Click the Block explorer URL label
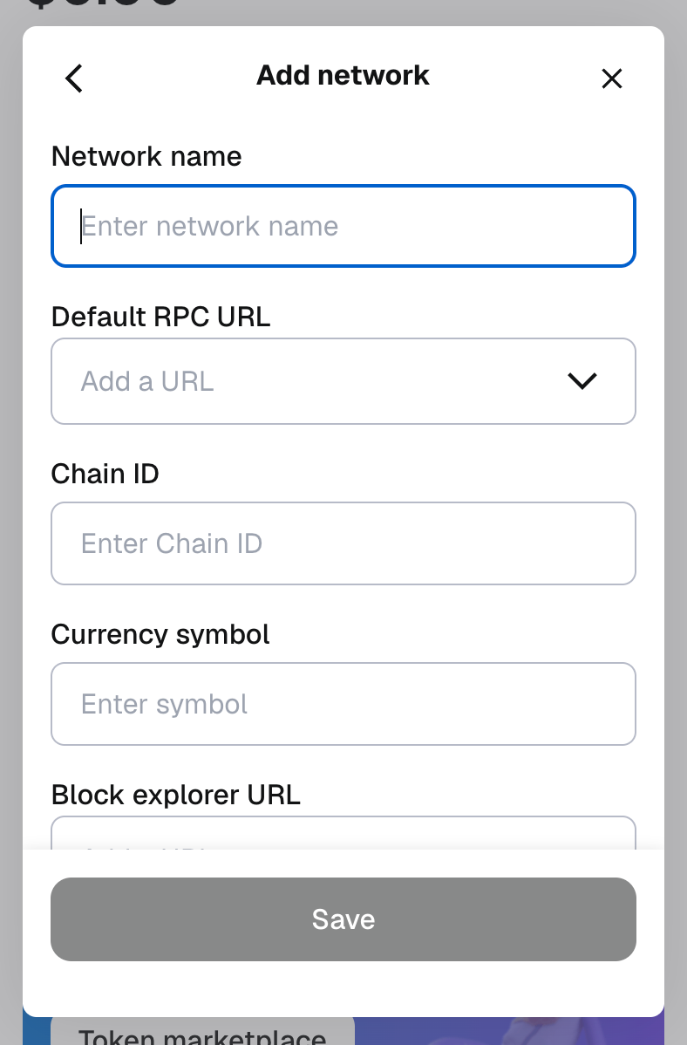The width and height of the screenshot is (687, 1045). [x=175, y=795]
